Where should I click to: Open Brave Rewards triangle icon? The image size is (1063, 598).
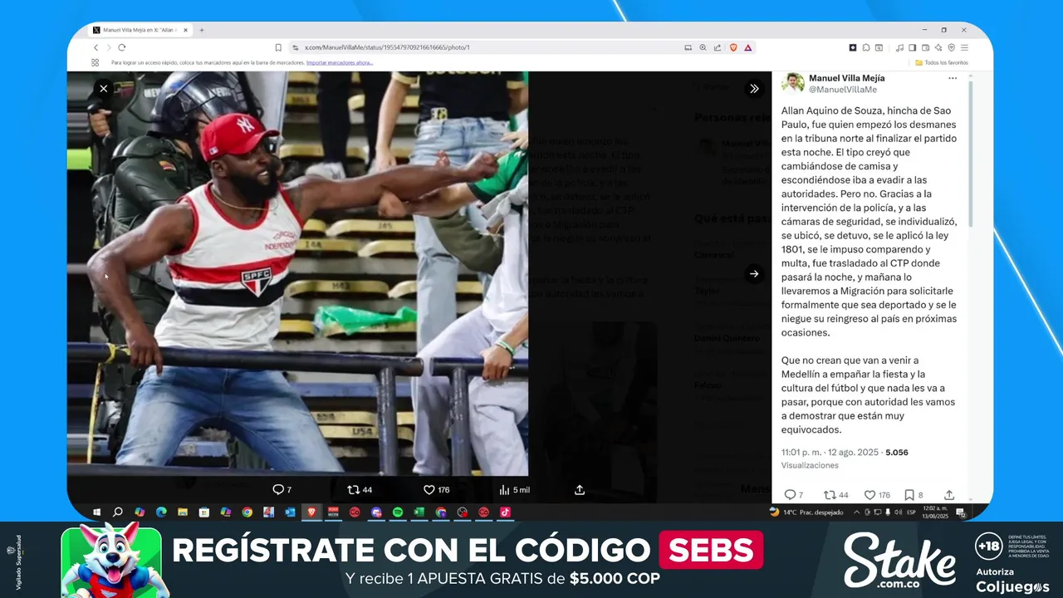tap(747, 47)
